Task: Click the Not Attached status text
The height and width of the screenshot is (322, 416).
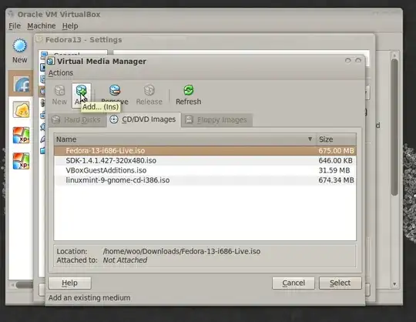Action: [x=125, y=260]
